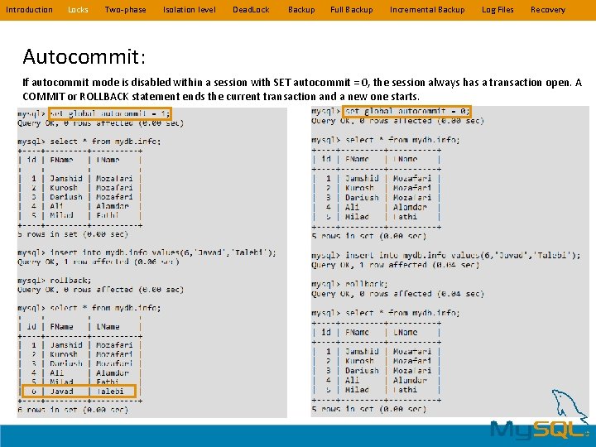The image size is (596, 447).
Task: Go to Incremental Backup section
Action: (x=427, y=10)
